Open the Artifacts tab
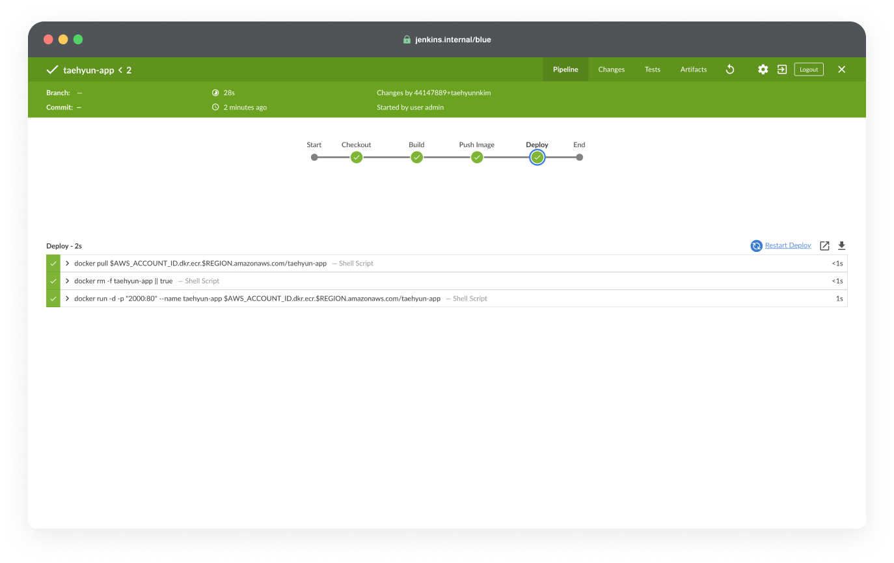The height and width of the screenshot is (563, 894). (x=693, y=70)
